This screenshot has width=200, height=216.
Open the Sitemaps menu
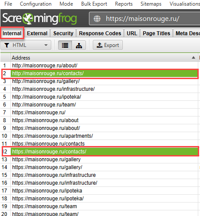tap(151, 4)
